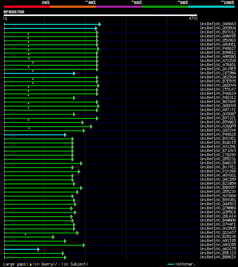Click the green alignment bar for UniRef100_A9NV95

point(51,36)
